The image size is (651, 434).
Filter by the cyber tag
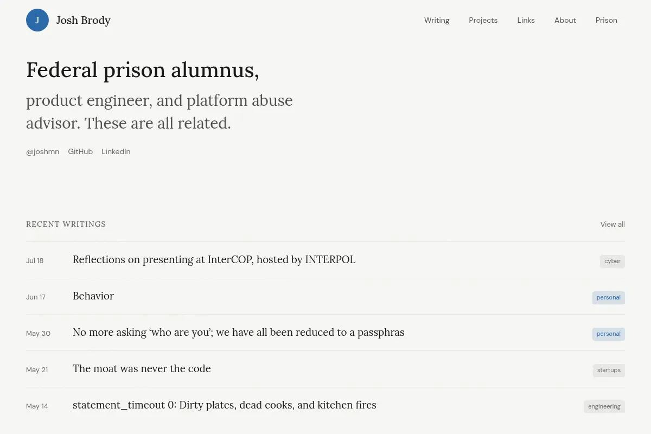click(612, 261)
